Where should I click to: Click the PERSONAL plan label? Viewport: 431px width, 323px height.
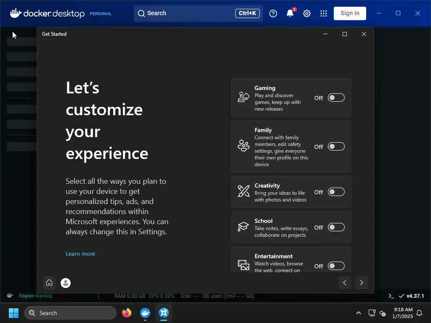click(x=101, y=14)
